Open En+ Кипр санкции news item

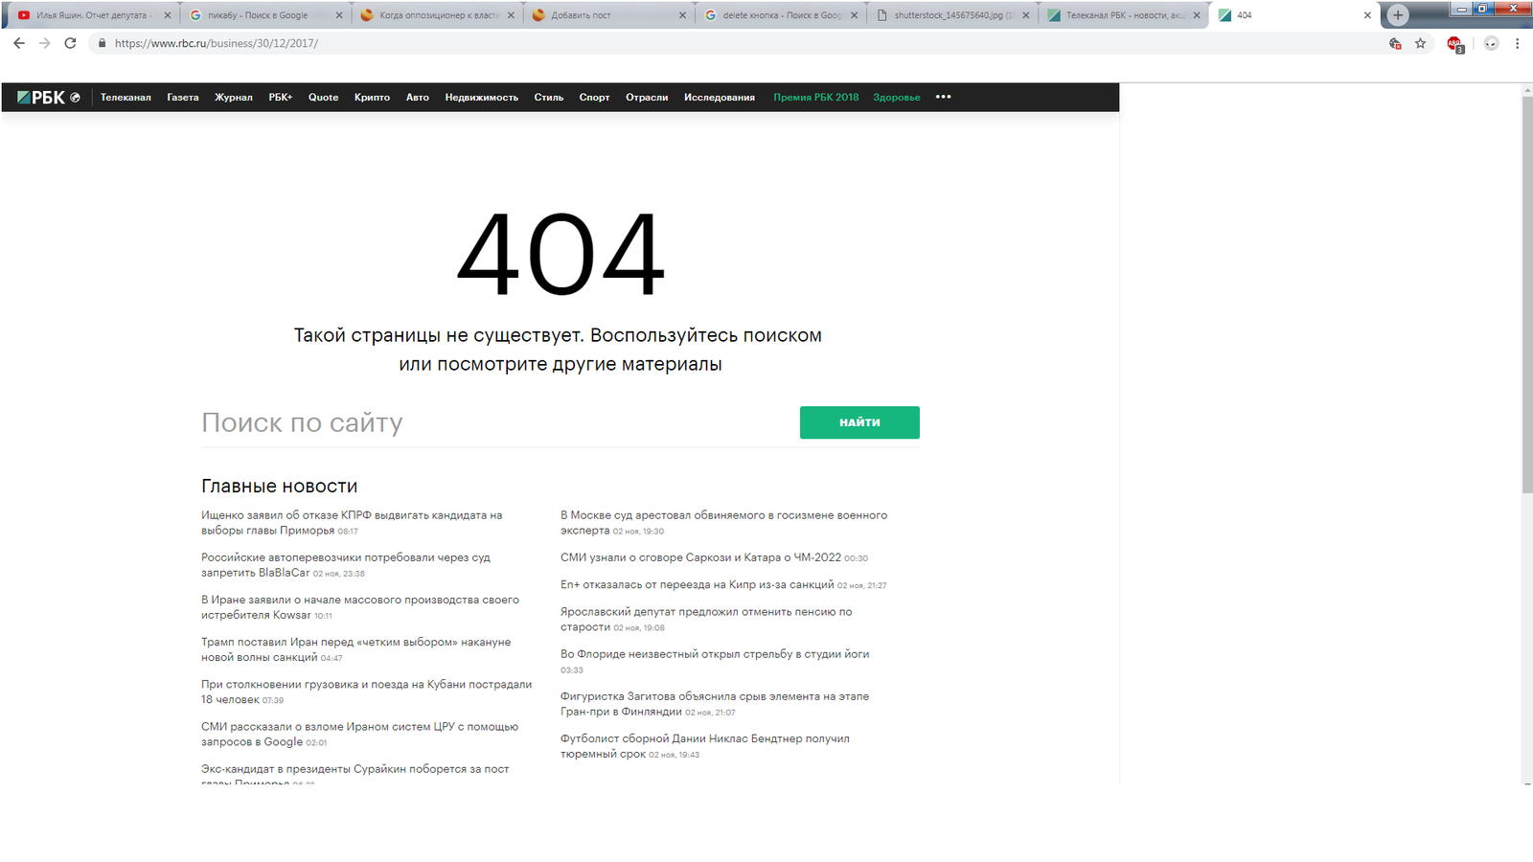723,584
